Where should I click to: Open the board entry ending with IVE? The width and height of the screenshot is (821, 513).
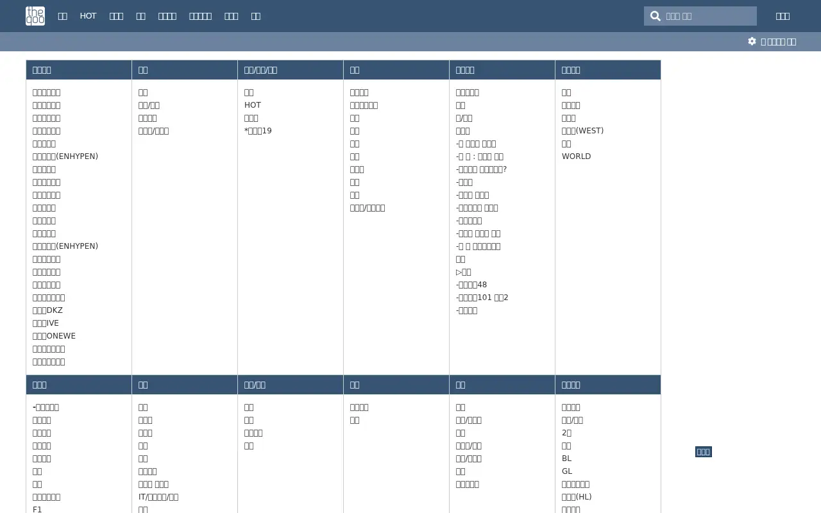click(46, 323)
